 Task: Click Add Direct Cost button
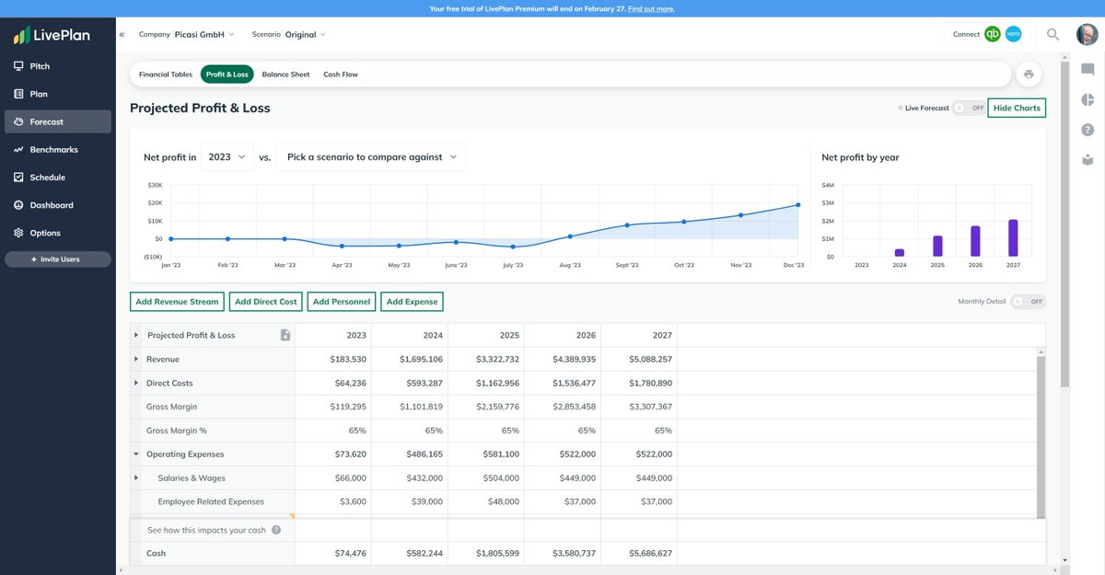click(x=266, y=302)
